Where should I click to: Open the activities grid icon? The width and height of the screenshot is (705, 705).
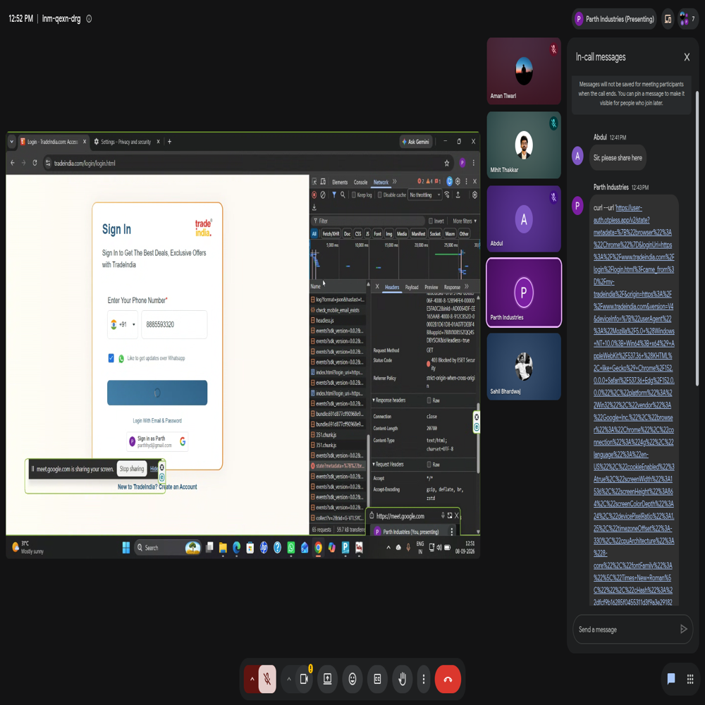click(x=690, y=678)
